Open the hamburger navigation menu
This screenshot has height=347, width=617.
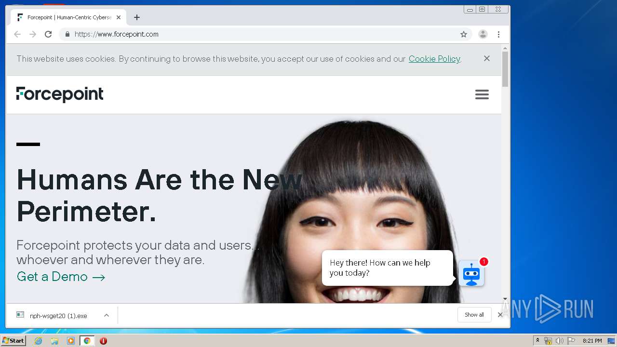[482, 94]
